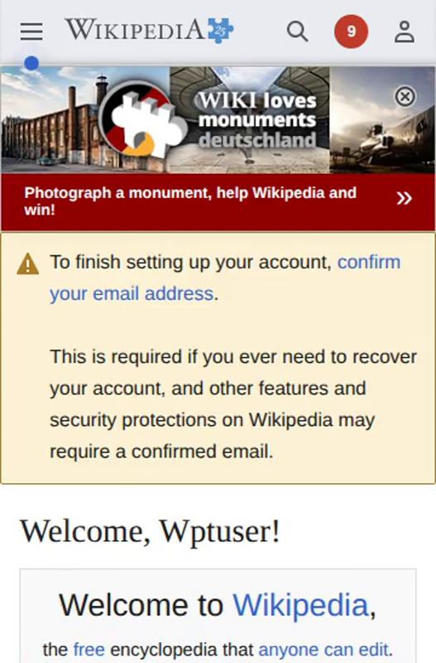The width and height of the screenshot is (436, 663).
Task: Click the blue 25 puzzle piece icon
Action: point(221,30)
